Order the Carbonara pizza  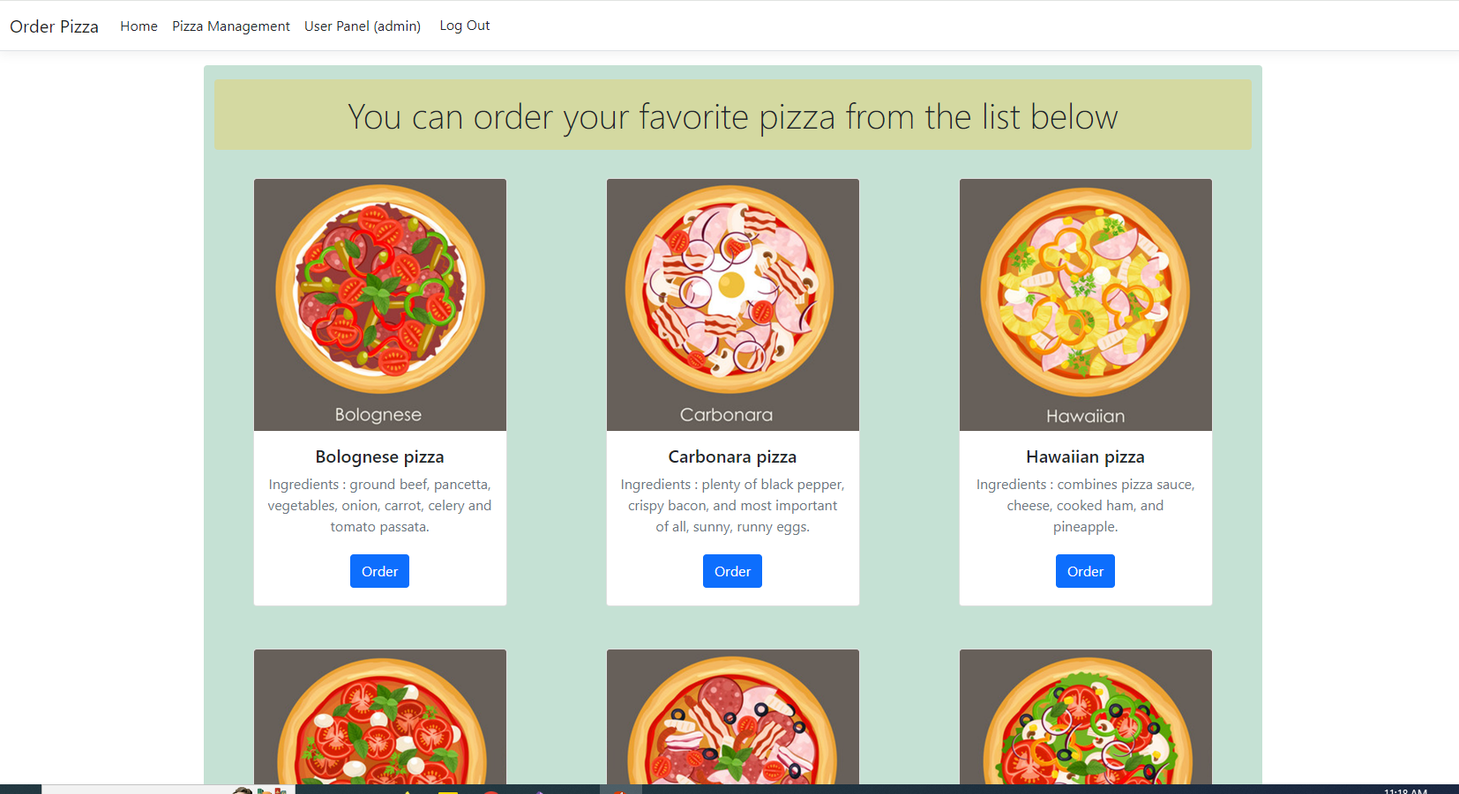click(732, 571)
